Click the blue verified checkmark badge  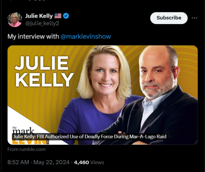[x=66, y=16]
